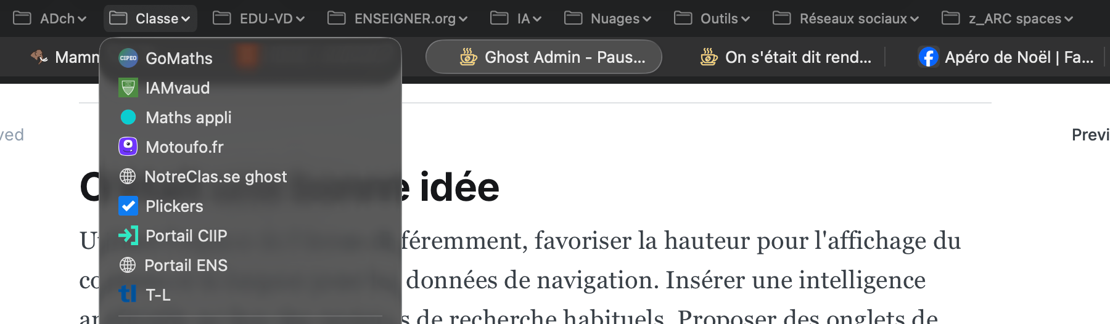
Task: Open the z_ARC spaces folder
Action: 1008,18
